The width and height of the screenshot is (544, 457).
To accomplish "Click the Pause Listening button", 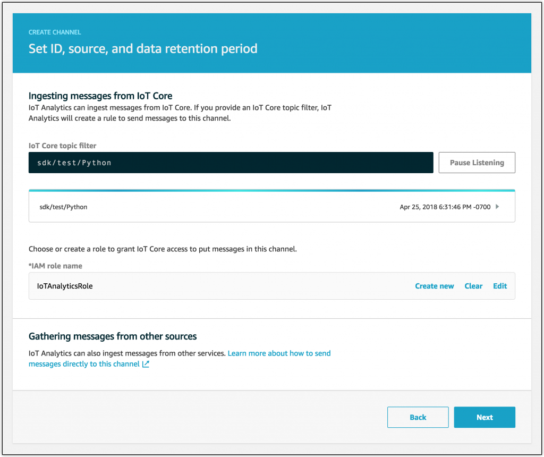I will pyautogui.click(x=477, y=163).
